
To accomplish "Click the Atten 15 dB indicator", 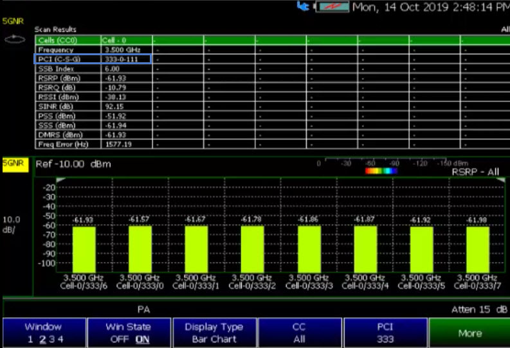I will pos(479,309).
